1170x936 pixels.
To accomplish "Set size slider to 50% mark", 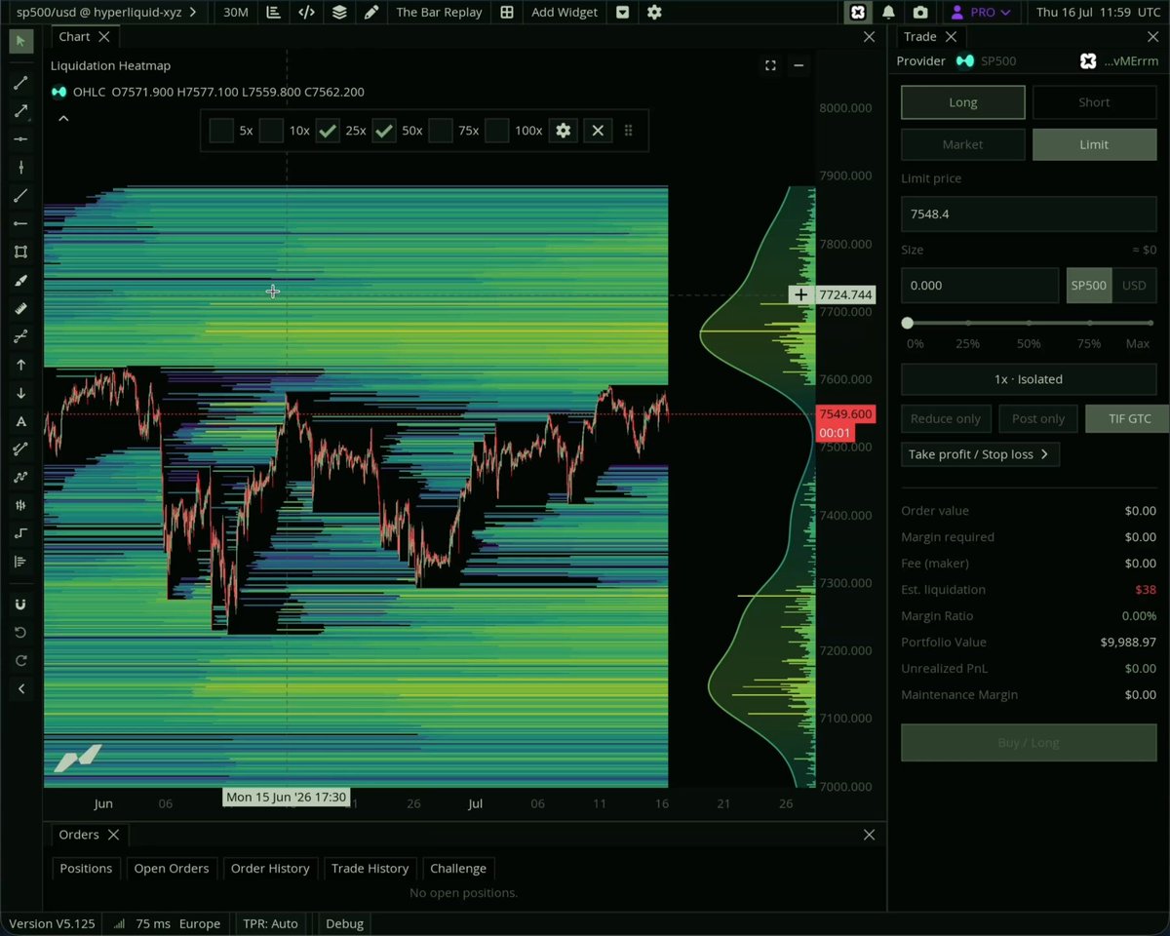I will click(1029, 323).
